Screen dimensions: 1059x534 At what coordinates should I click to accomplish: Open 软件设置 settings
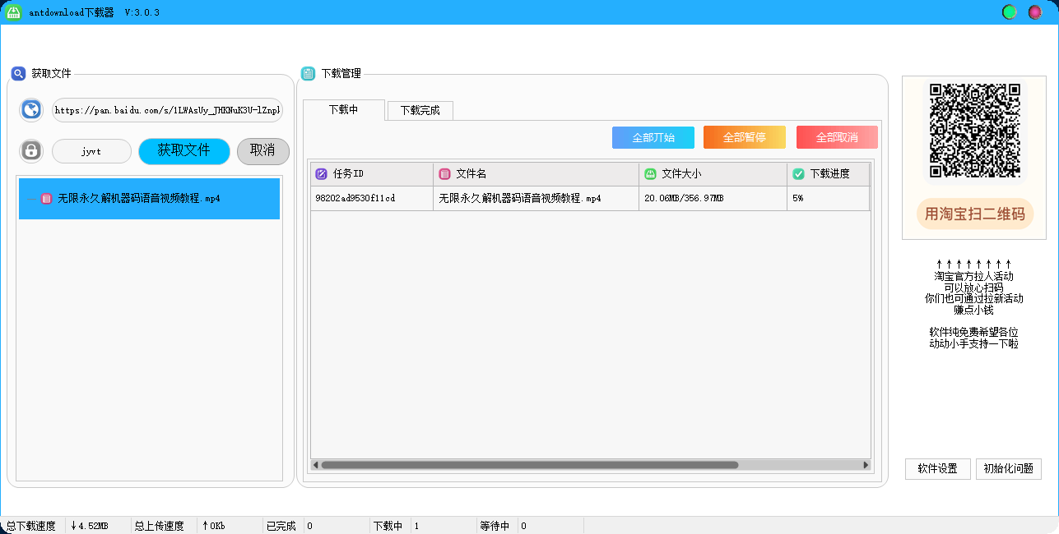[x=937, y=469]
